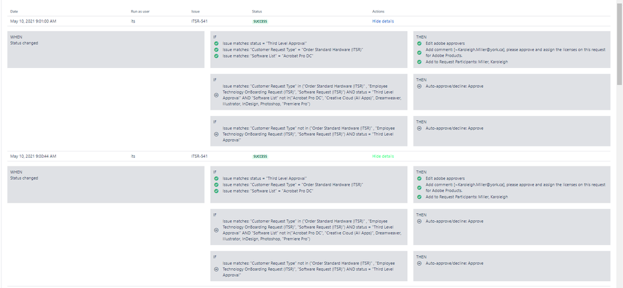Open issue ITSR-541 on the 9:00:44 AM row
Screen dimensions: 623x288
tap(199, 156)
